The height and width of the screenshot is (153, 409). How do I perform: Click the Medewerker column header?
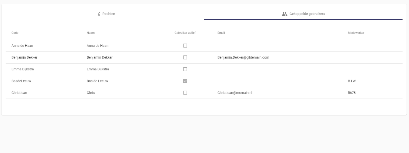[356, 33]
